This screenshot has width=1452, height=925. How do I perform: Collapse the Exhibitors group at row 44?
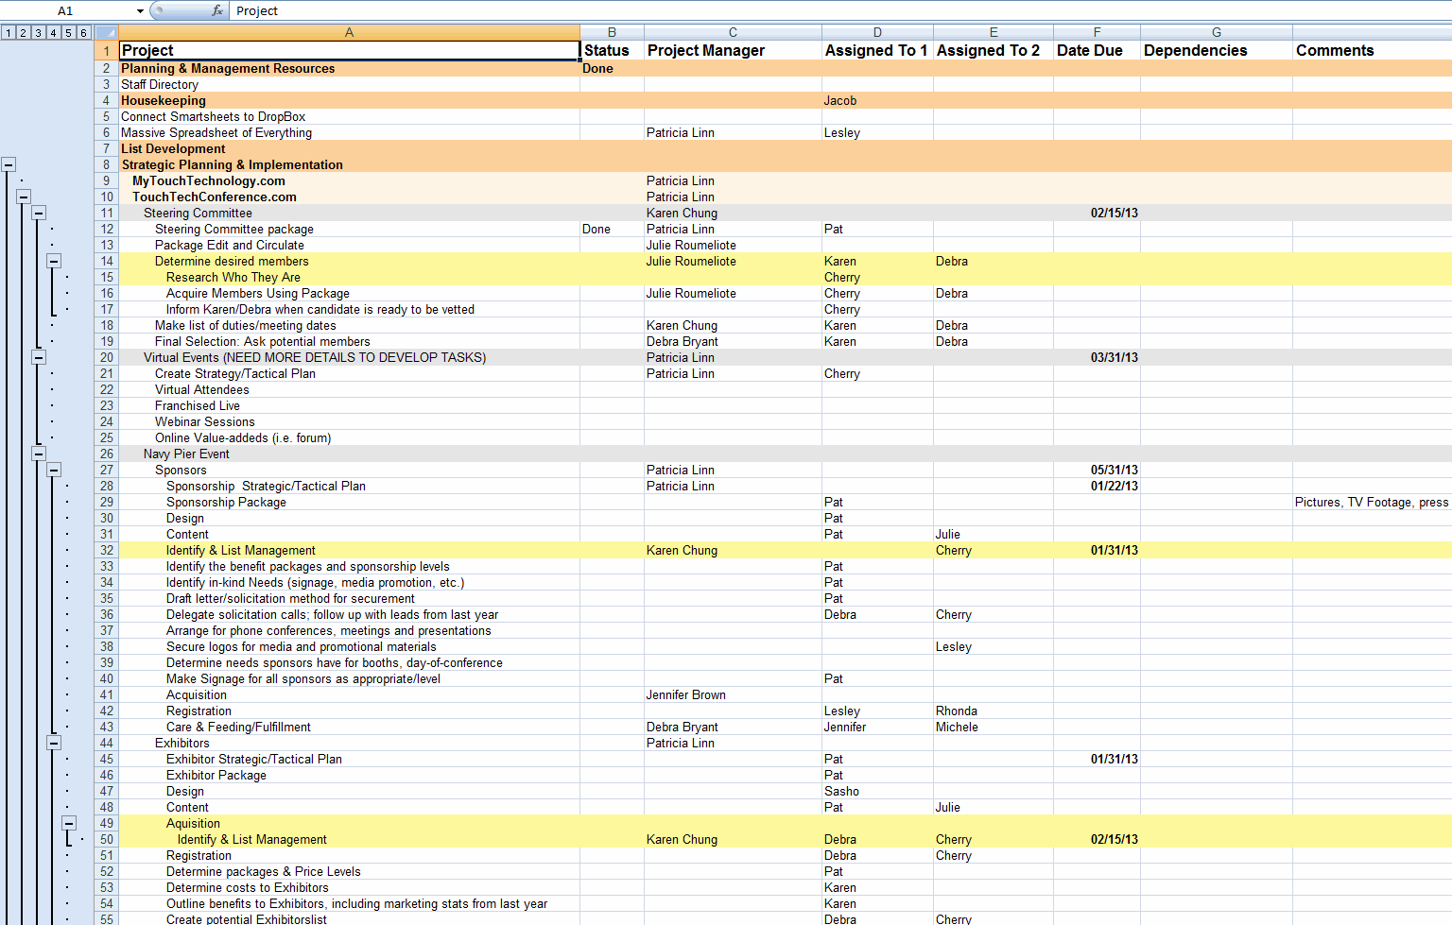click(54, 743)
